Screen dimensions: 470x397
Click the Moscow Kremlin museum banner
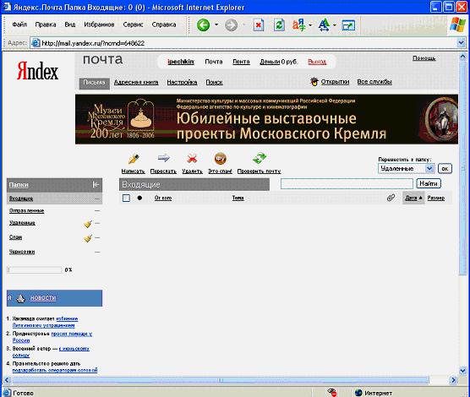point(266,119)
